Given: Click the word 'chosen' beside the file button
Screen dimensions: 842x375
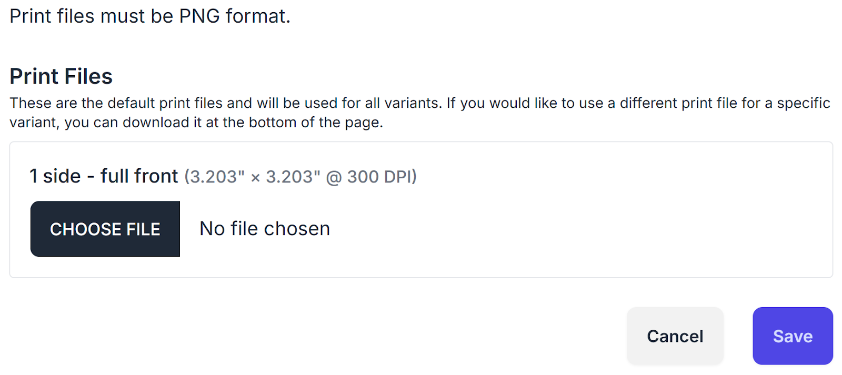Looking at the screenshot, I should 297,229.
